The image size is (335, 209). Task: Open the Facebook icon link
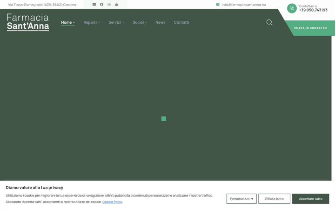click(x=102, y=5)
